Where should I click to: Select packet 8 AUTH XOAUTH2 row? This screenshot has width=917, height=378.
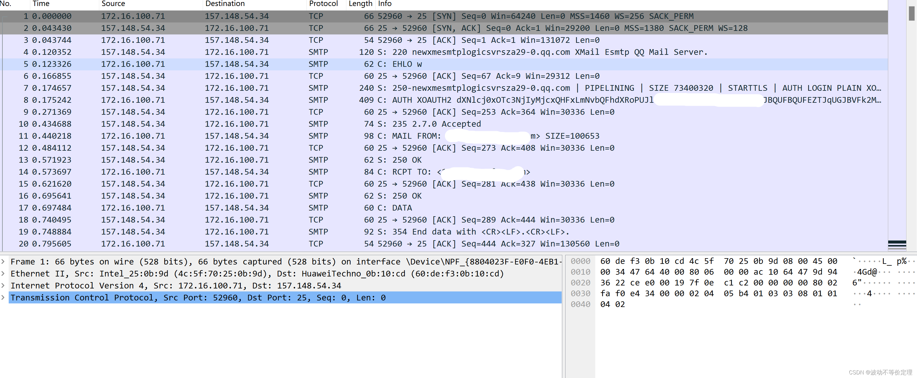[444, 100]
